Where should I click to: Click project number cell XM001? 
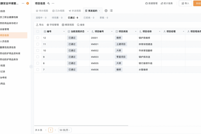tap(95, 44)
